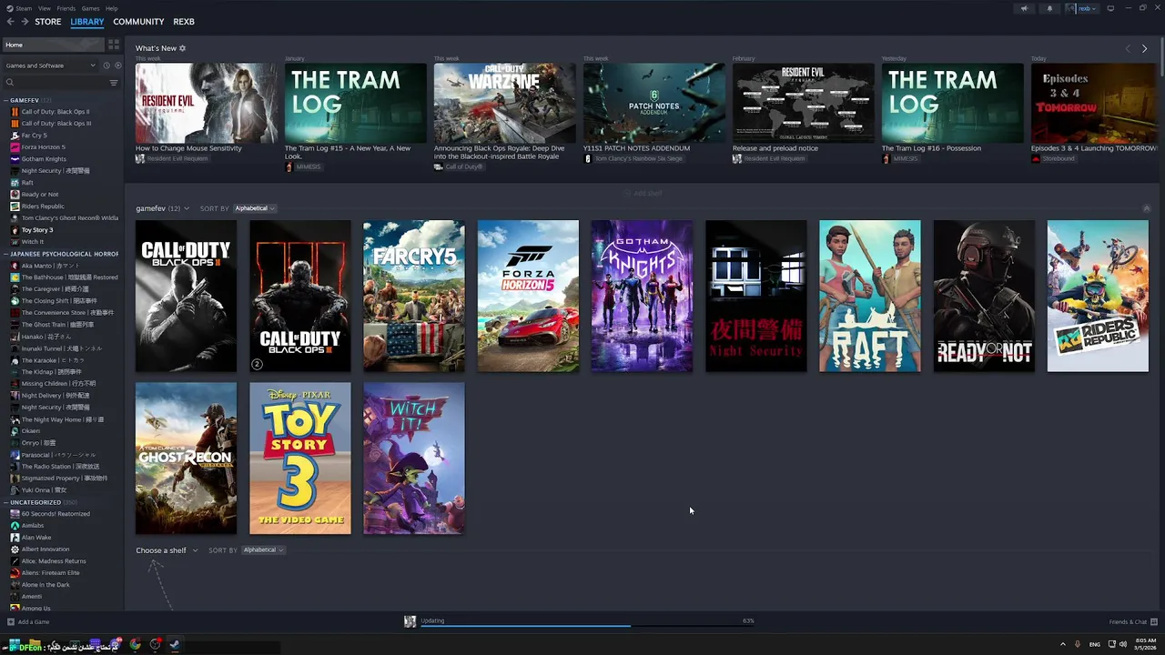This screenshot has height=655, width=1165.
Task: Open the View menu
Action: click(x=45, y=8)
